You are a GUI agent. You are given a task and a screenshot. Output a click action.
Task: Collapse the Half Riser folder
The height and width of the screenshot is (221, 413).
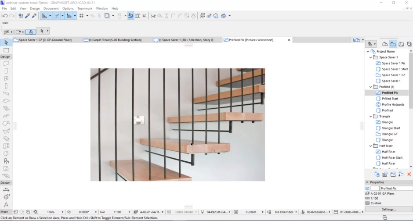point(370,146)
